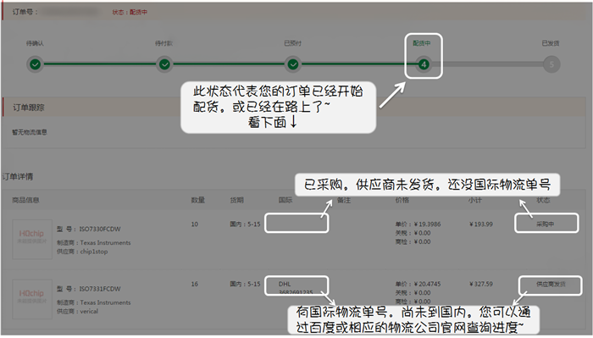Click the 价格 column header

click(x=402, y=201)
